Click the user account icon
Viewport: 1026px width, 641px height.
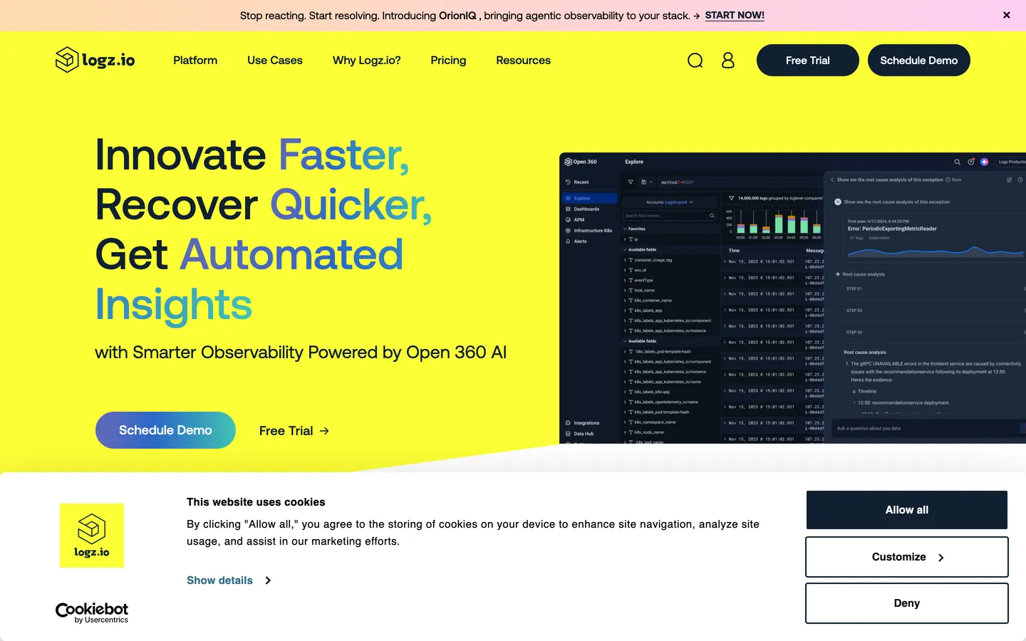(x=727, y=61)
